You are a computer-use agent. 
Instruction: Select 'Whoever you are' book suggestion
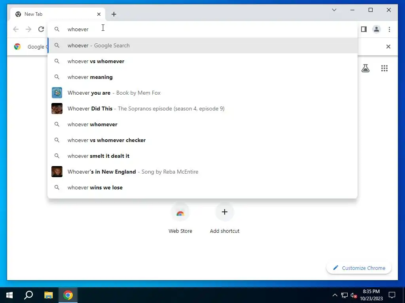pos(203,93)
